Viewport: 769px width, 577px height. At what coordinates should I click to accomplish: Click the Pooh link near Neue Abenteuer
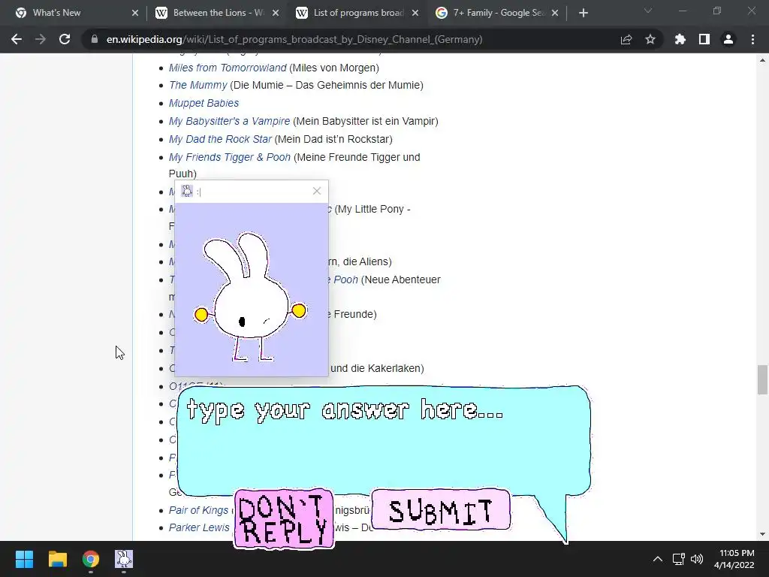coord(345,279)
